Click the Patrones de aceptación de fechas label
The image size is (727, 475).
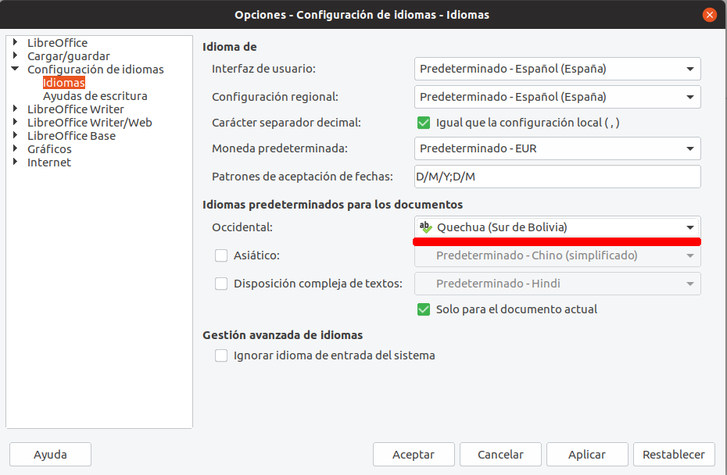[303, 177]
